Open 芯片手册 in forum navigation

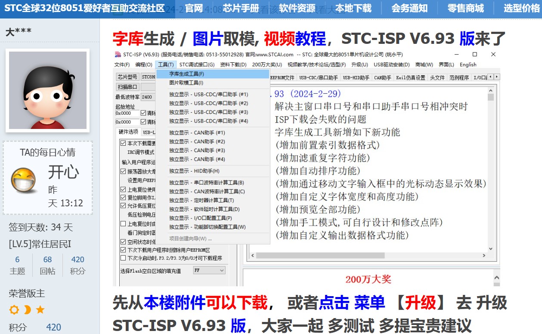point(241,9)
